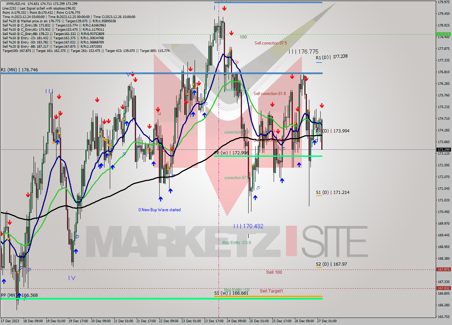Image resolution: width=452 pixels, height=325 pixels.
Task: Click the red 167.875 price tag
Action: click(443, 269)
